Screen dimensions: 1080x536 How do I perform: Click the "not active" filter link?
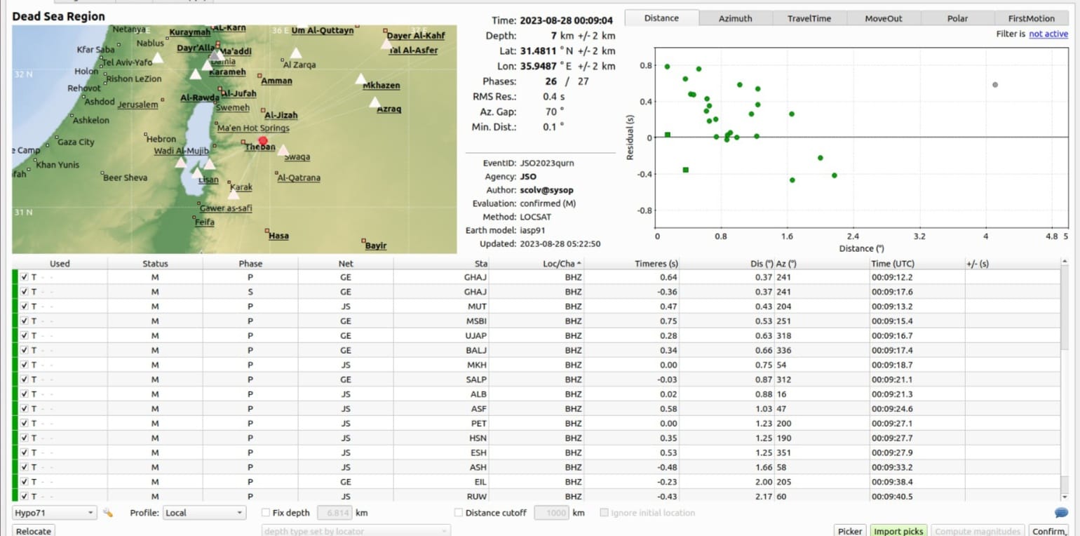(1048, 34)
